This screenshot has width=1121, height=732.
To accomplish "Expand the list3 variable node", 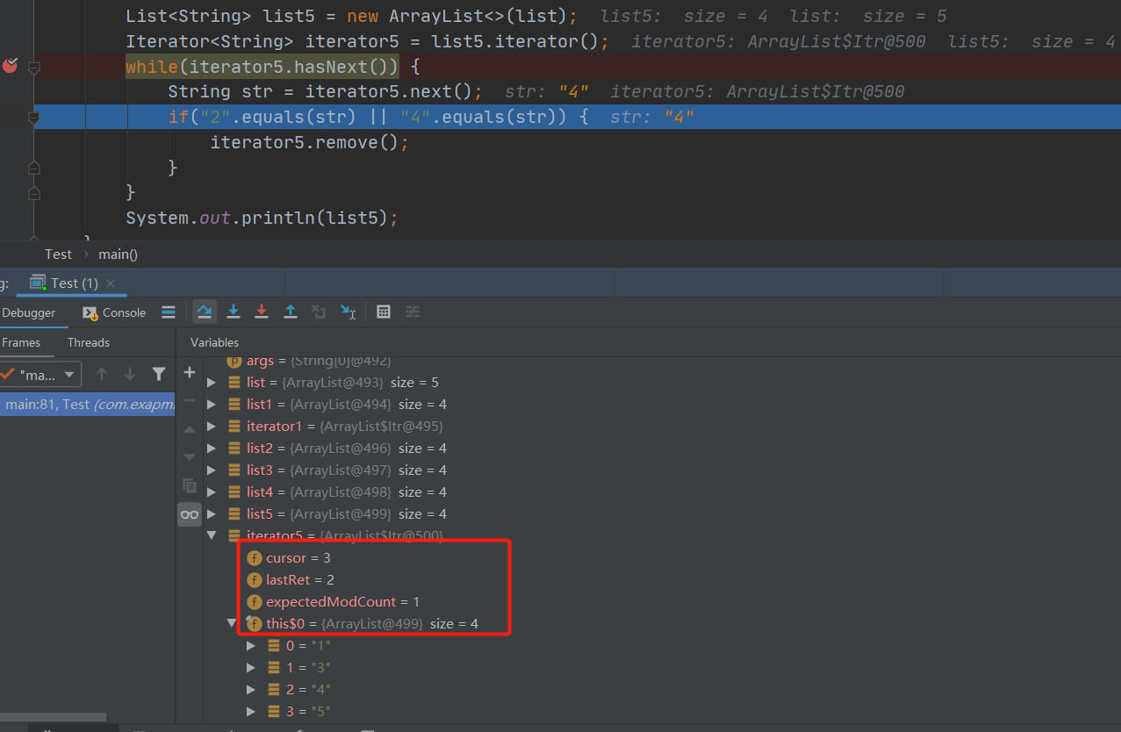I will (x=211, y=470).
